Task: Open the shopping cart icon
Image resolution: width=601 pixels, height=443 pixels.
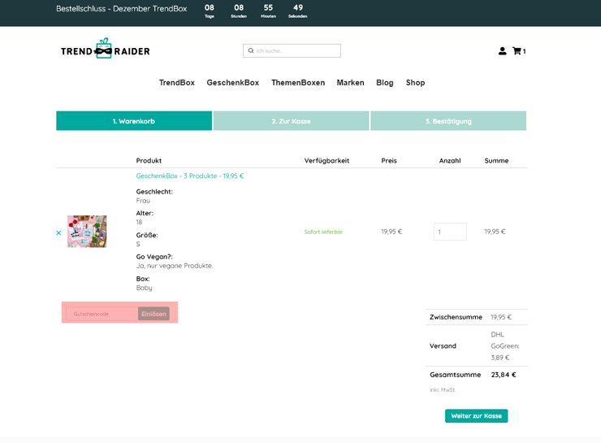Action: coord(517,51)
